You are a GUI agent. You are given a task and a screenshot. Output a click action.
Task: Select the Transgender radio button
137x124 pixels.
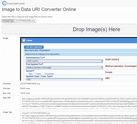pos(43,74)
